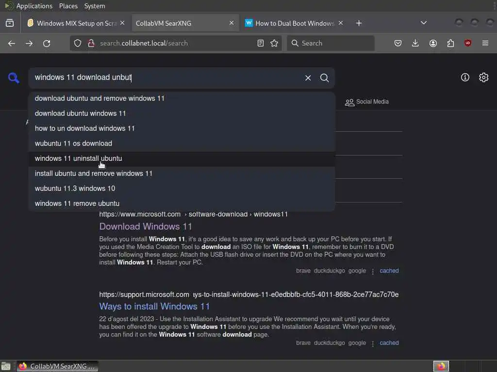Open the tracking protection shield icon
The image size is (497, 372).
tap(78, 43)
